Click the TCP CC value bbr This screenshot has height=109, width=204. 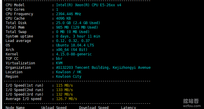tap(59, 59)
